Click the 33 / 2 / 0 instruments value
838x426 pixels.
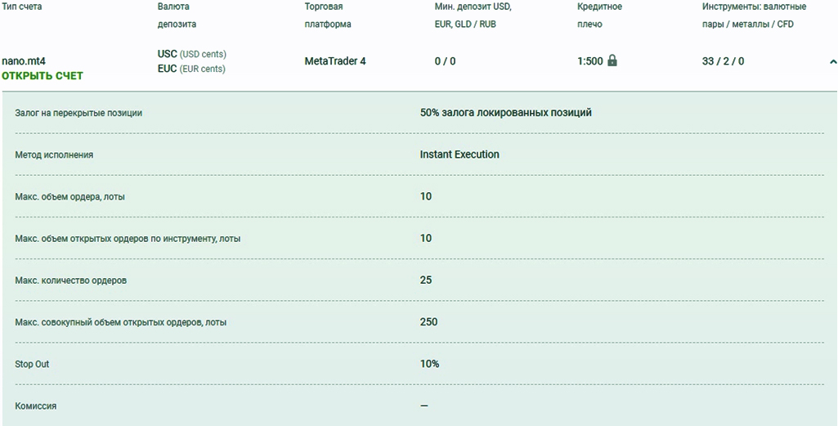[723, 61]
